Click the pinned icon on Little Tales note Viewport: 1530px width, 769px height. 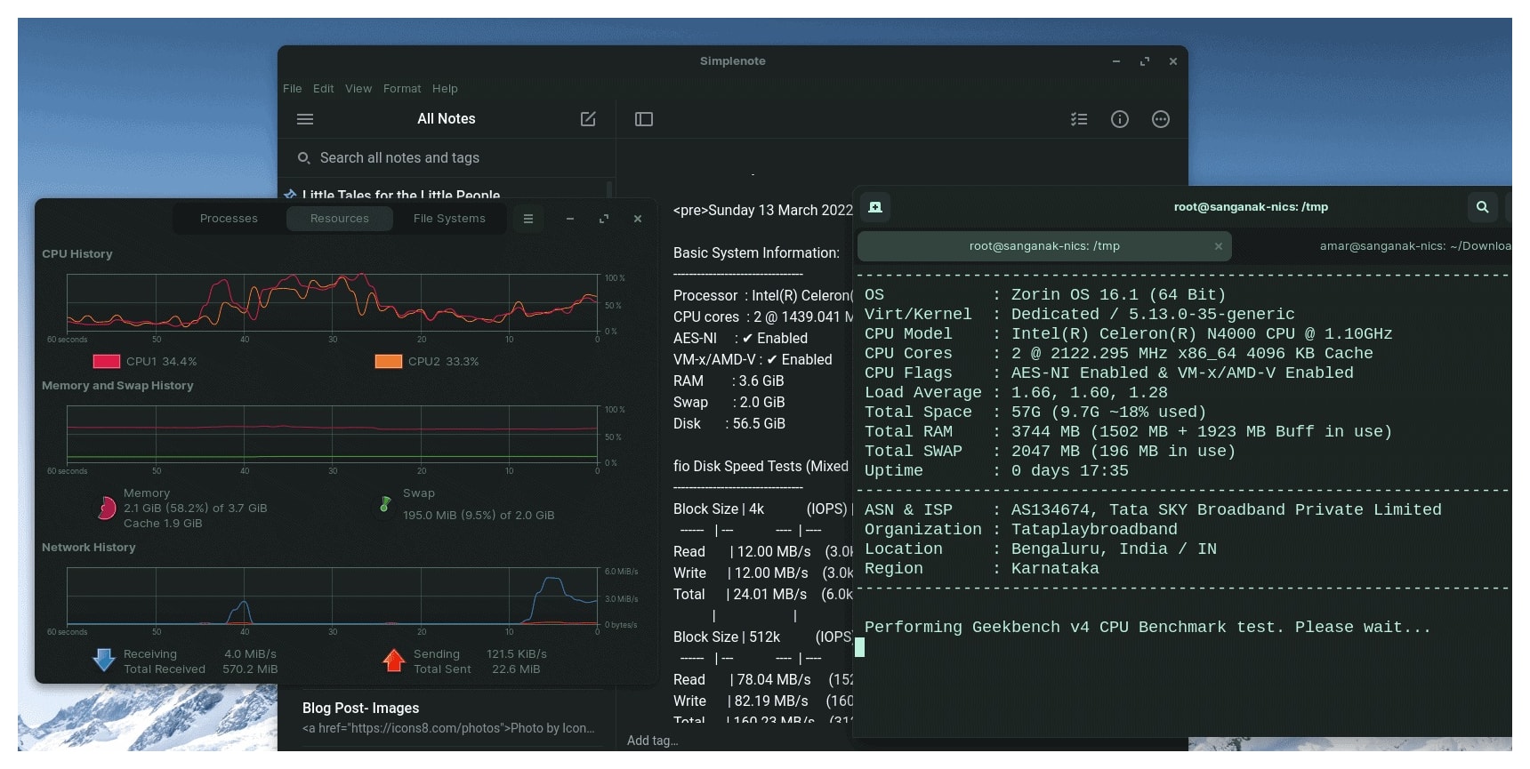[x=290, y=194]
